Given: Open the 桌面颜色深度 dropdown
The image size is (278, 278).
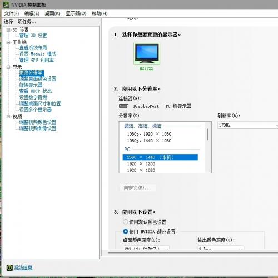Looking at the screenshot, I should tap(146, 248).
